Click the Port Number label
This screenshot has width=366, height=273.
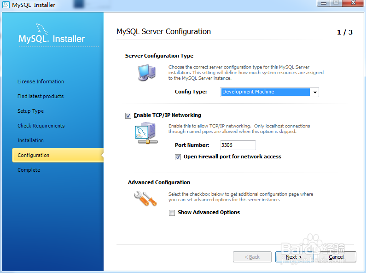(x=192, y=145)
